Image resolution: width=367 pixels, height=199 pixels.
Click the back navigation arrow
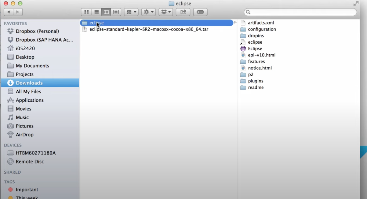coord(9,12)
